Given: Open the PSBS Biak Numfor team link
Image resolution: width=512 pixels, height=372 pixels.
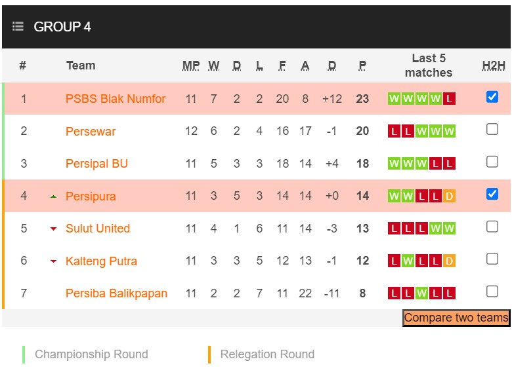Looking at the screenshot, I should pos(116,99).
